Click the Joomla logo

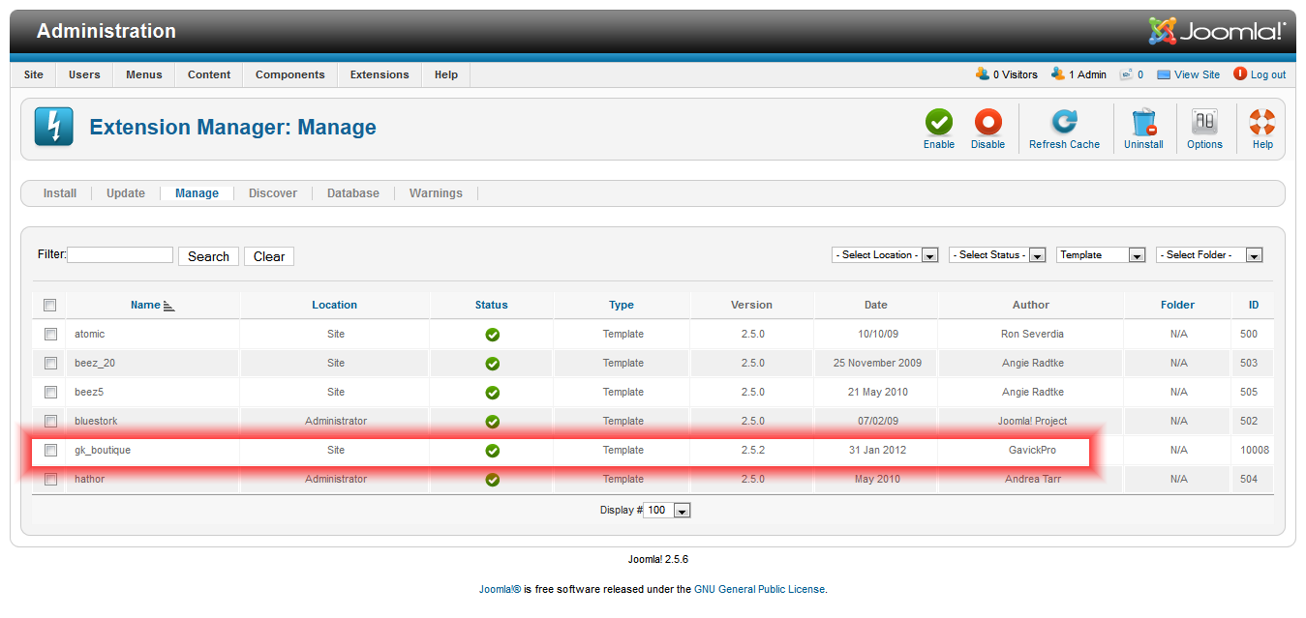(1217, 31)
